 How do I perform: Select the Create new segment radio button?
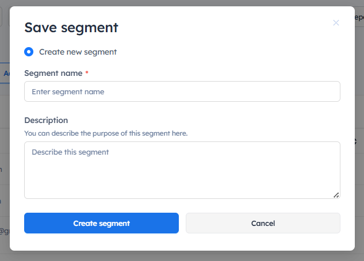click(29, 52)
